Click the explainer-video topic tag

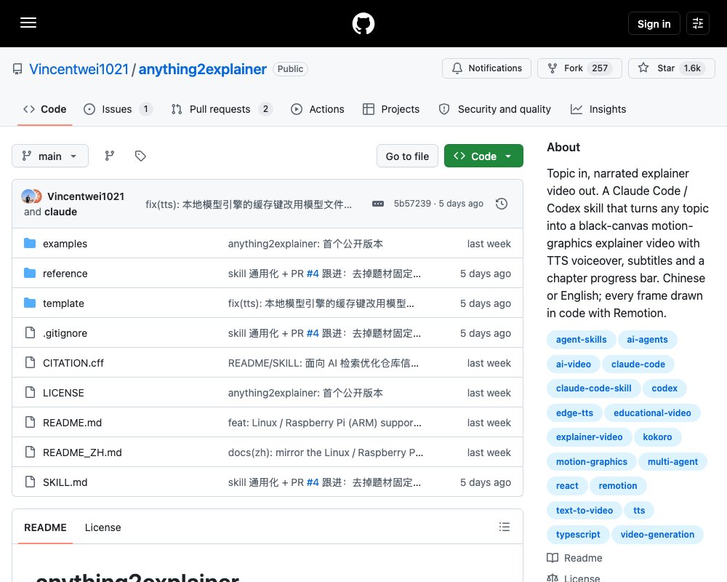pyautogui.click(x=589, y=436)
